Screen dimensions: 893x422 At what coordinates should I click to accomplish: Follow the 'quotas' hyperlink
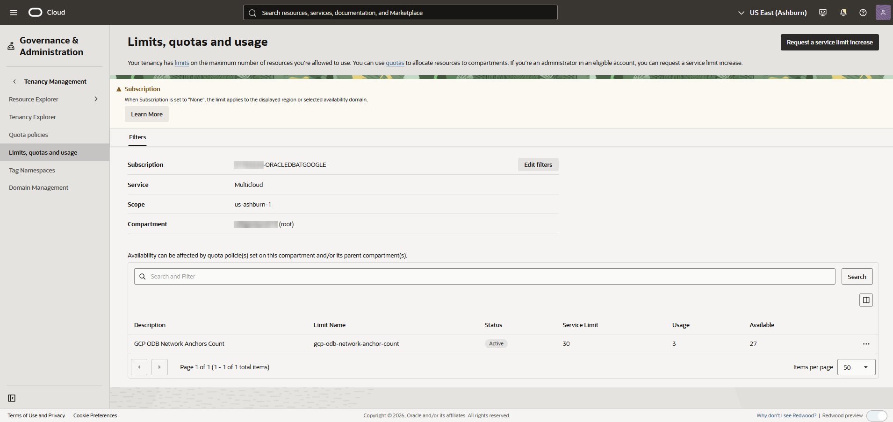[x=395, y=63]
